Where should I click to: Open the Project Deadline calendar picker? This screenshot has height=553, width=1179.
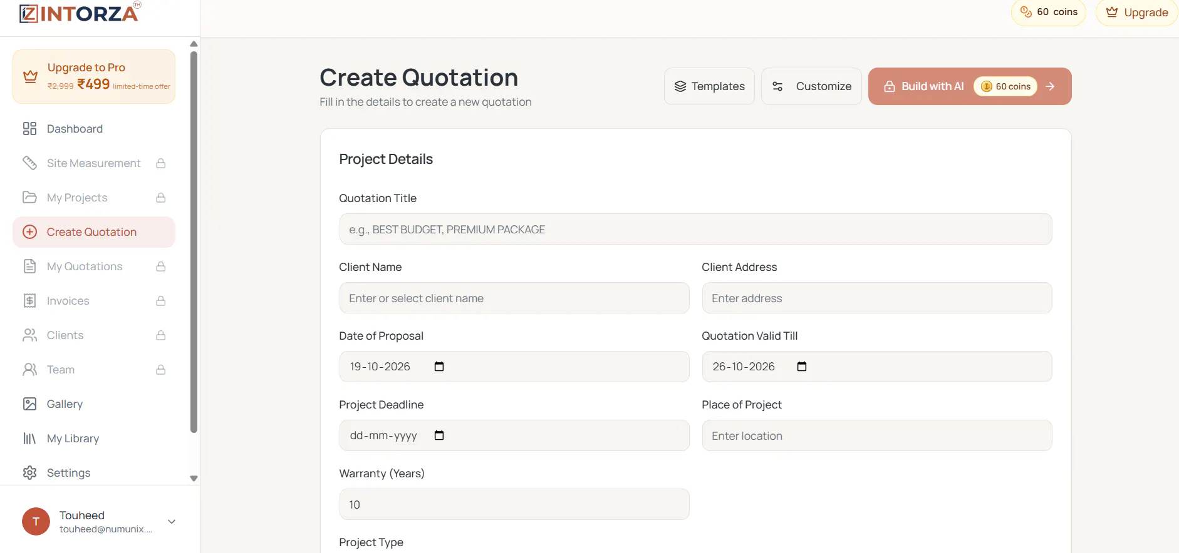439,435
